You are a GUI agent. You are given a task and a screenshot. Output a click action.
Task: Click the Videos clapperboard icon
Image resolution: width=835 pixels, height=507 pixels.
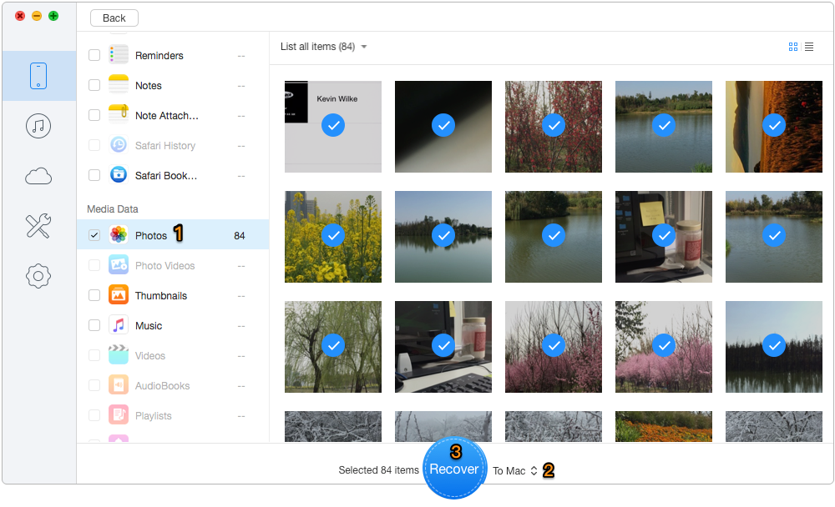(119, 355)
